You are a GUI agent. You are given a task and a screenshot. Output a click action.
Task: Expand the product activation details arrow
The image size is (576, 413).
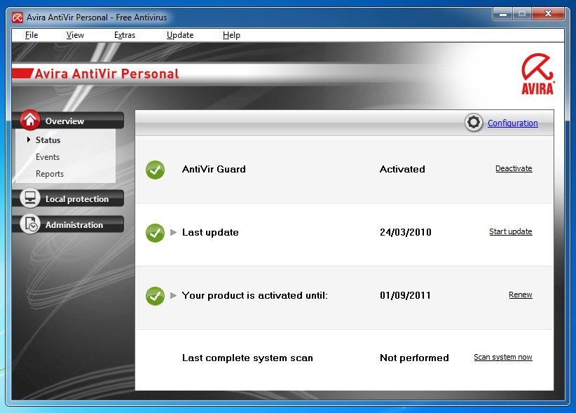[x=174, y=296]
